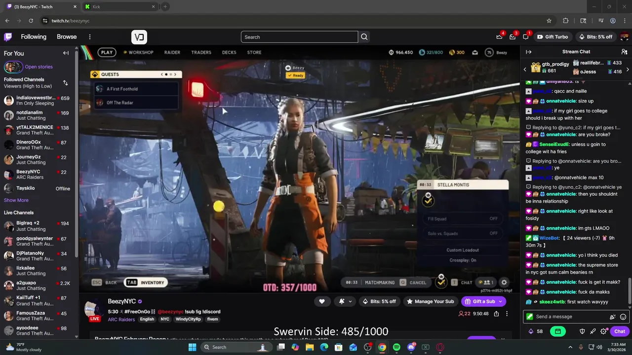Open lizkailee live channel in sidebar
Viewport: 632px width, 355px height.
pos(38,271)
